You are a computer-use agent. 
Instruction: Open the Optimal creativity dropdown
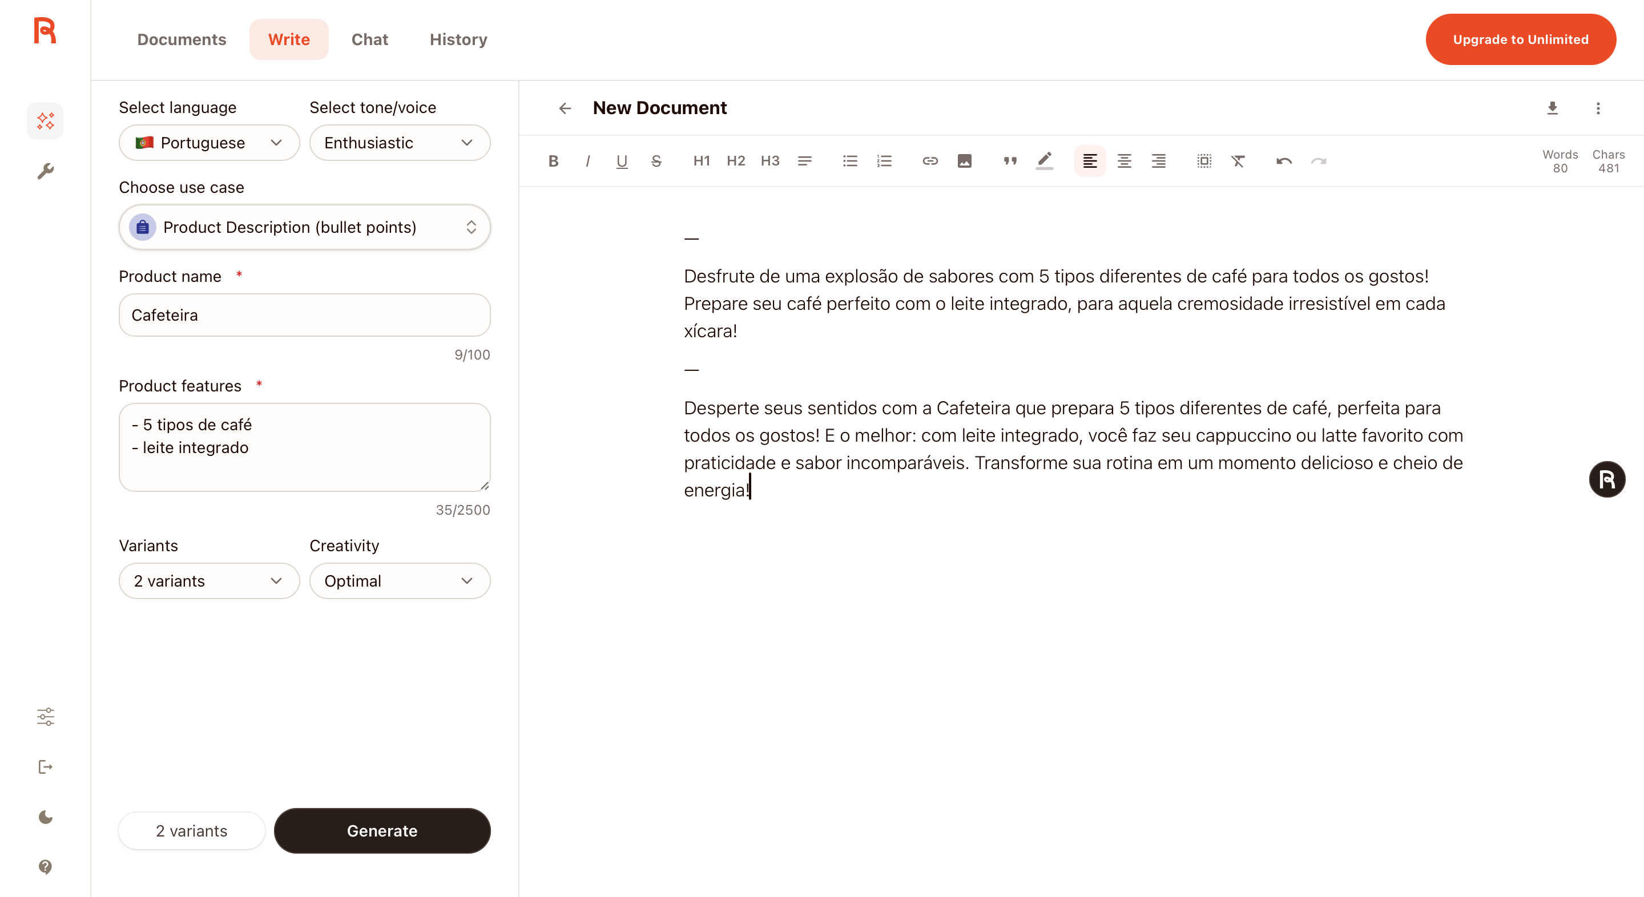[400, 581]
